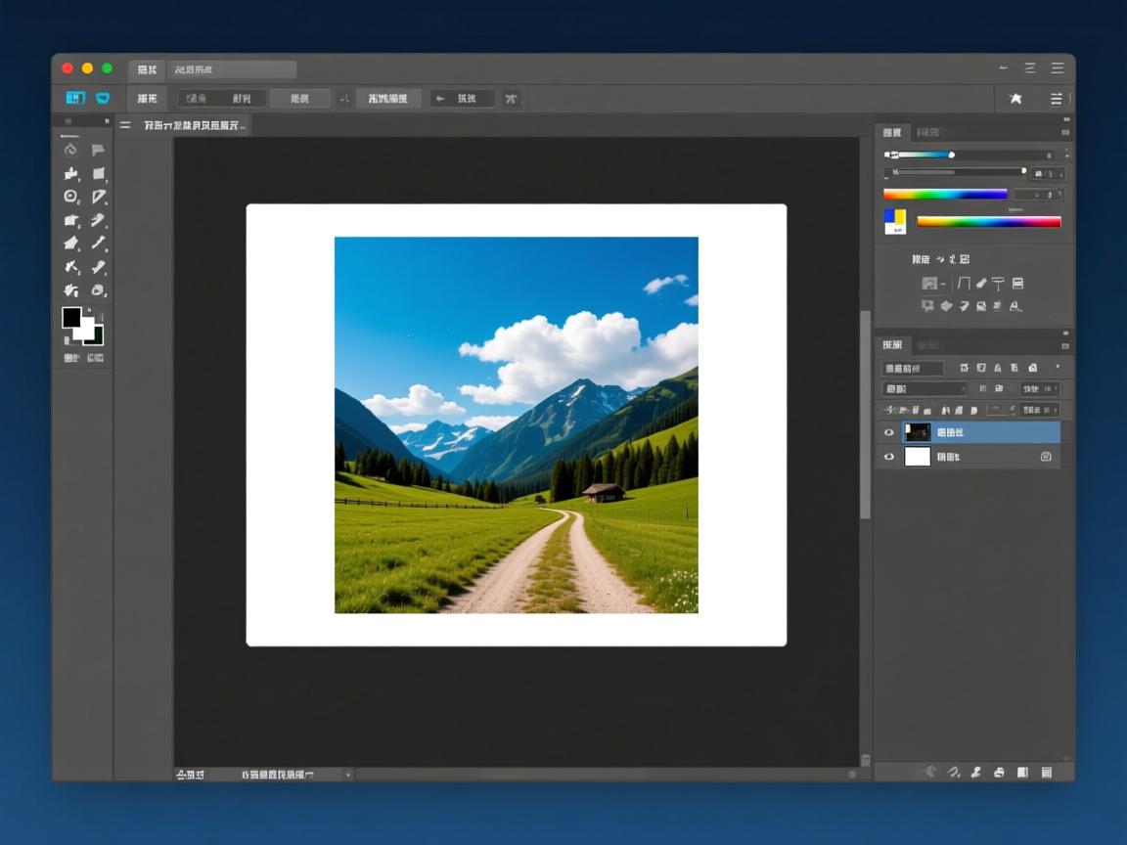Toggle the lock icon on the bottom layer

point(1046,457)
